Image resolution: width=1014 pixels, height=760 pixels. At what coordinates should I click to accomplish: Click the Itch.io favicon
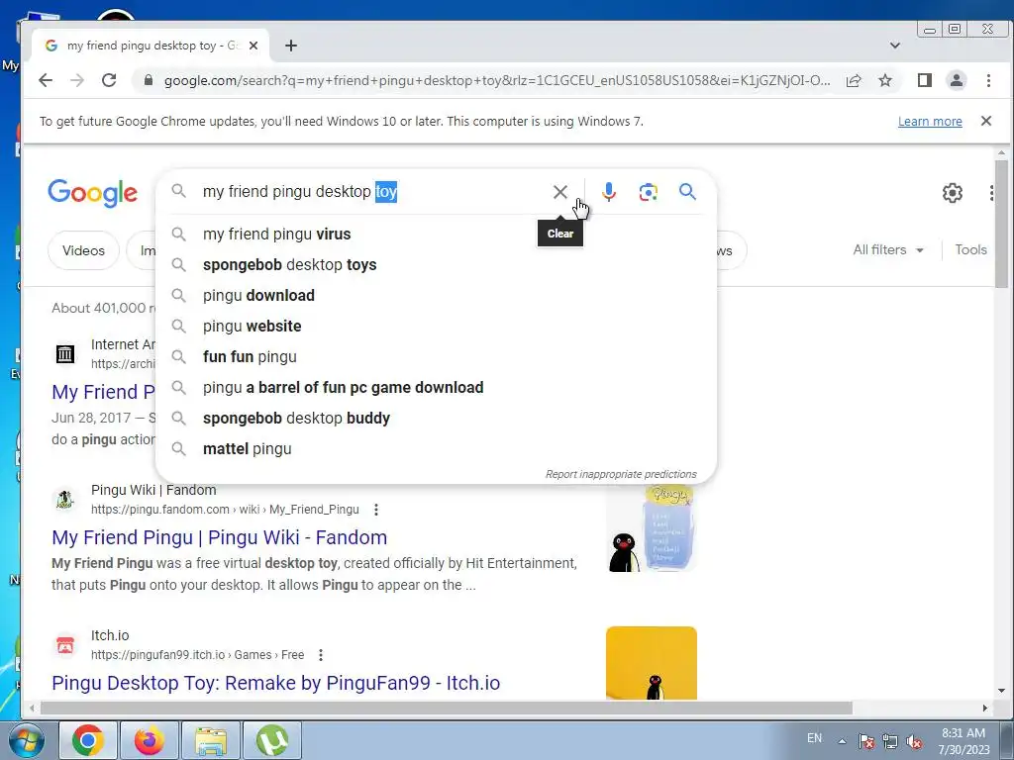(x=64, y=645)
